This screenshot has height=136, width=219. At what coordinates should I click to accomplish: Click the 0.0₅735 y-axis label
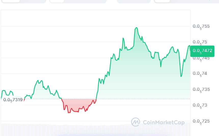pos(201,90)
